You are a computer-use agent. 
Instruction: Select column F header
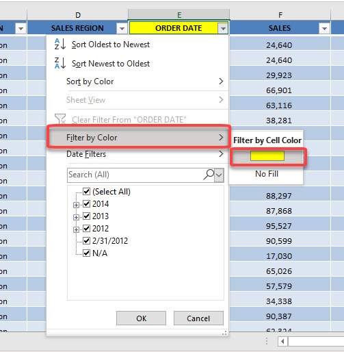pyautogui.click(x=280, y=15)
